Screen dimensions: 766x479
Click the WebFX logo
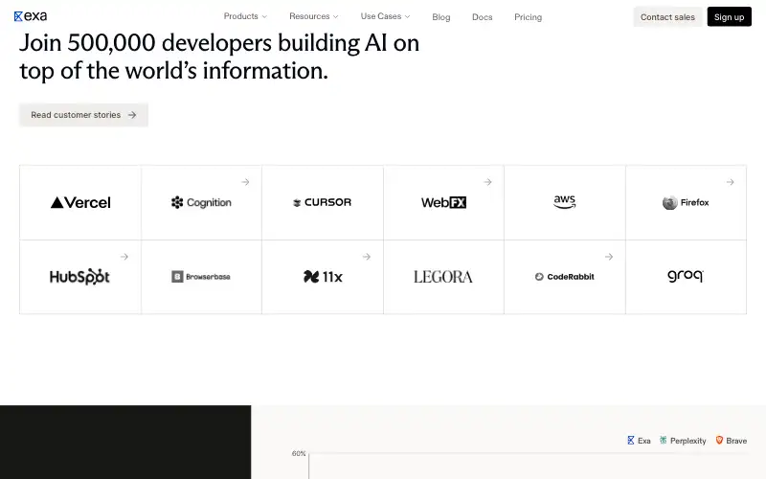pyautogui.click(x=443, y=202)
